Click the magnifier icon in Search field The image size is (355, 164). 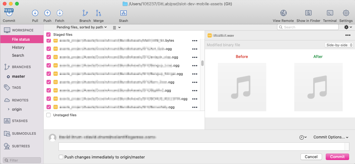click(x=281, y=27)
